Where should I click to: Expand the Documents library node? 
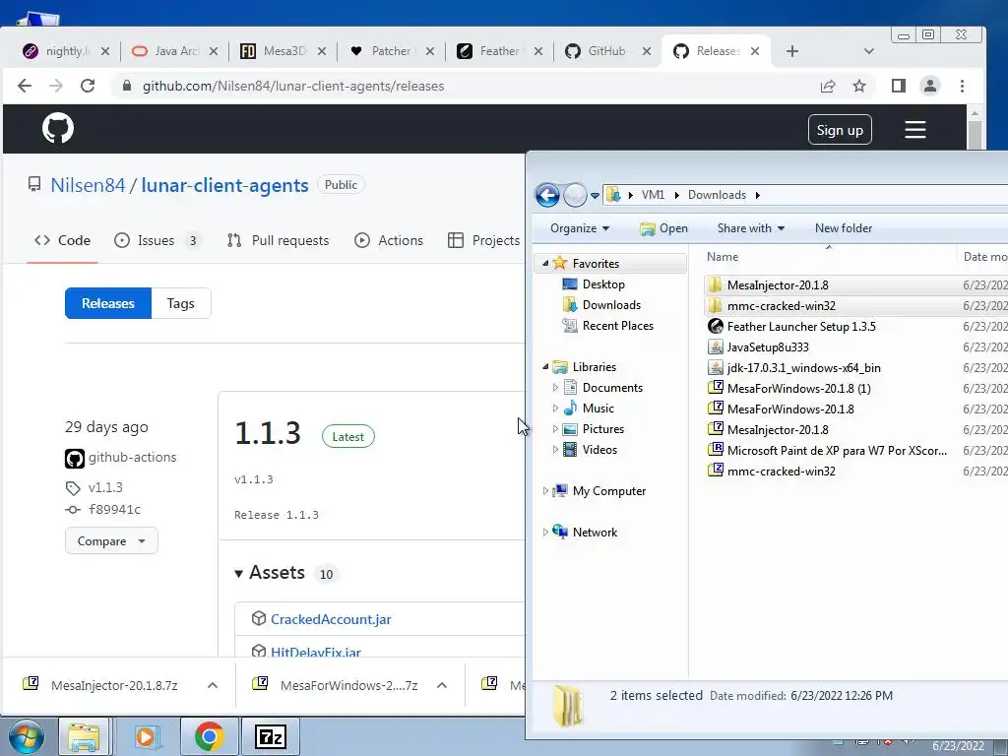point(555,388)
